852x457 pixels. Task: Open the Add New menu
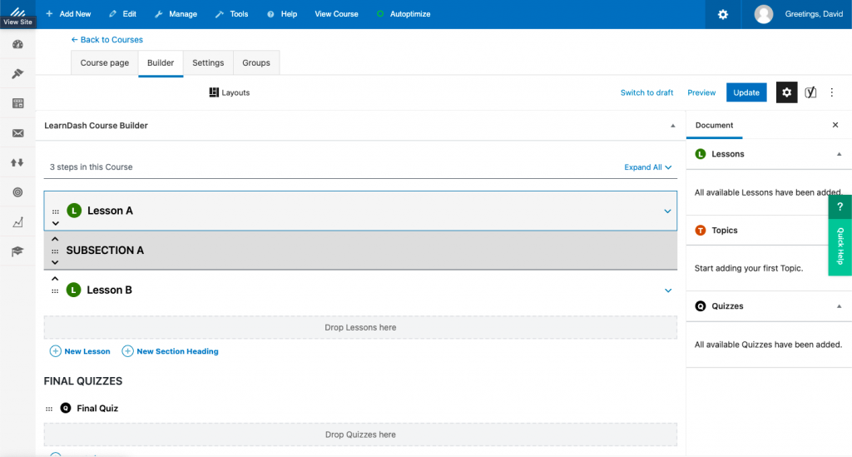pyautogui.click(x=68, y=14)
